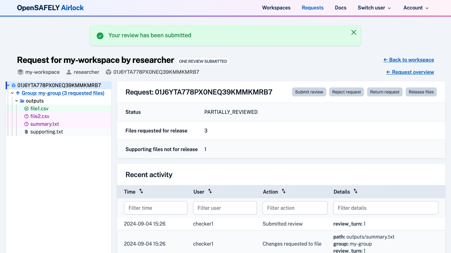Focus the Filter time input

tap(156, 208)
